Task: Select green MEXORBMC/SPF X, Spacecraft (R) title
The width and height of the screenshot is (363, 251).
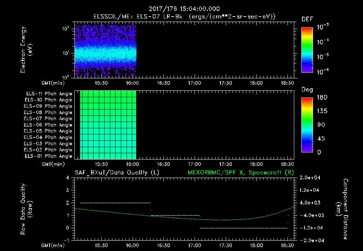Action: (241, 173)
